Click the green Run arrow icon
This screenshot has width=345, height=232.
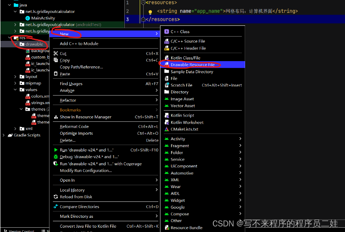click(x=55, y=150)
